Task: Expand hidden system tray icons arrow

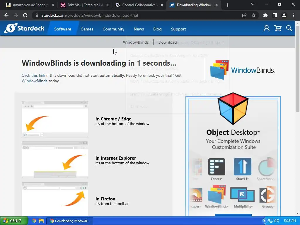Action: (265, 221)
